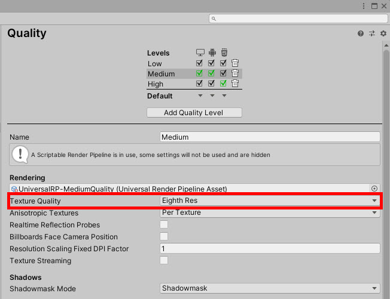390x299 pixels.
Task: Click the vertical scrollbar thumb
Action: 386,174
